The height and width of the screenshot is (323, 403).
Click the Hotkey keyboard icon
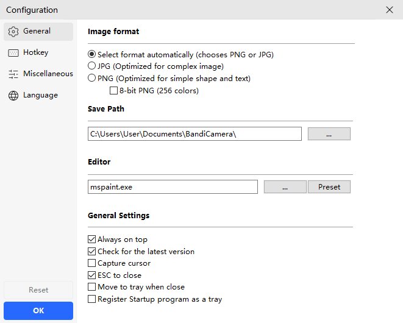[x=13, y=53]
